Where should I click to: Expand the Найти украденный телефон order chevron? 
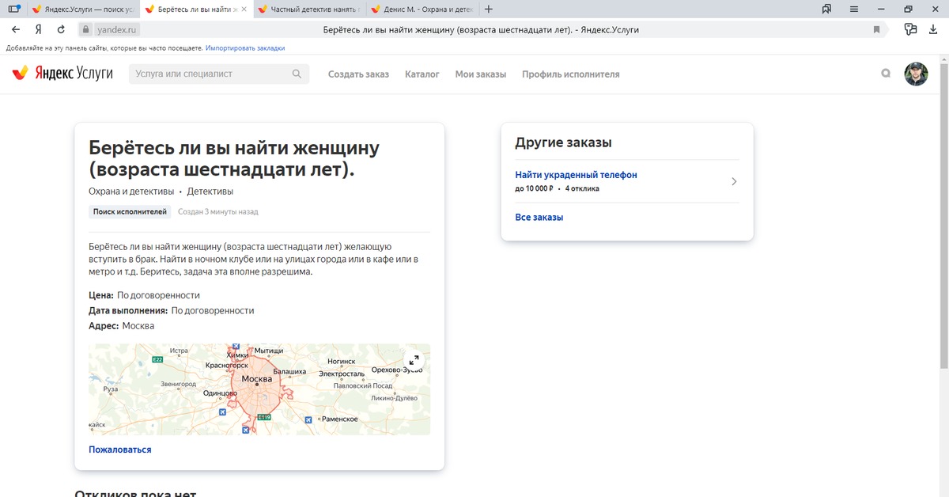point(734,181)
